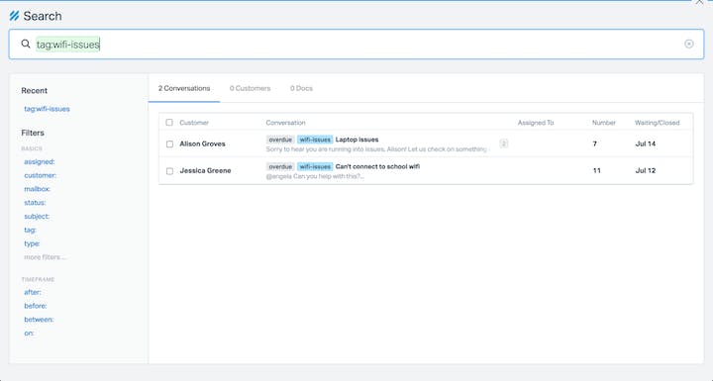Click the overdue tag on Jessica Greene's conversation
Screen dimensions: 713x381
coord(280,167)
